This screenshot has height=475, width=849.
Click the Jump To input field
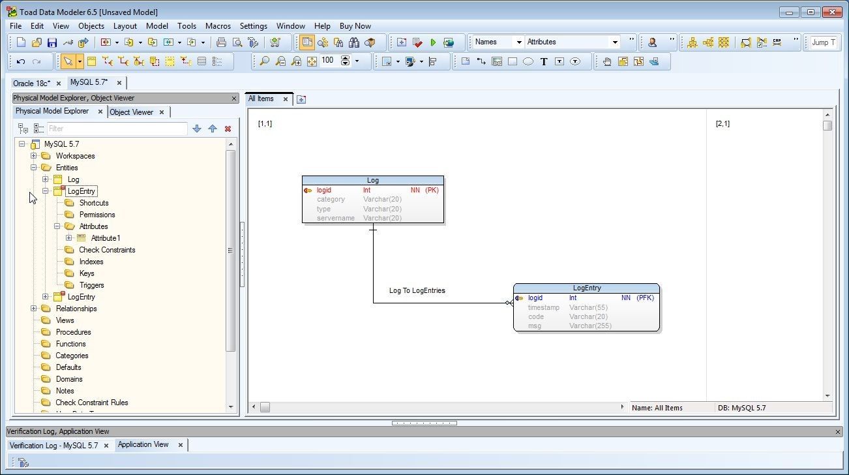(822, 42)
